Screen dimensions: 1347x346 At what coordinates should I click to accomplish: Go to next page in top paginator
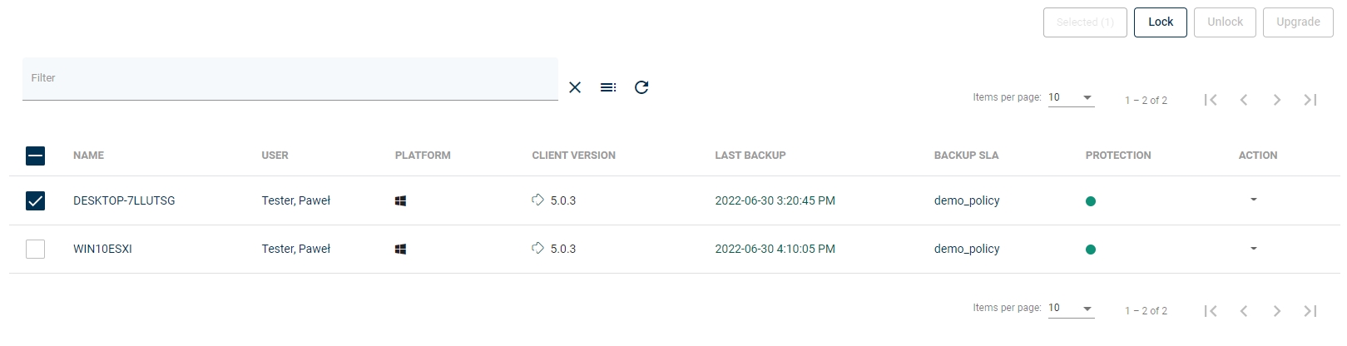(1277, 100)
